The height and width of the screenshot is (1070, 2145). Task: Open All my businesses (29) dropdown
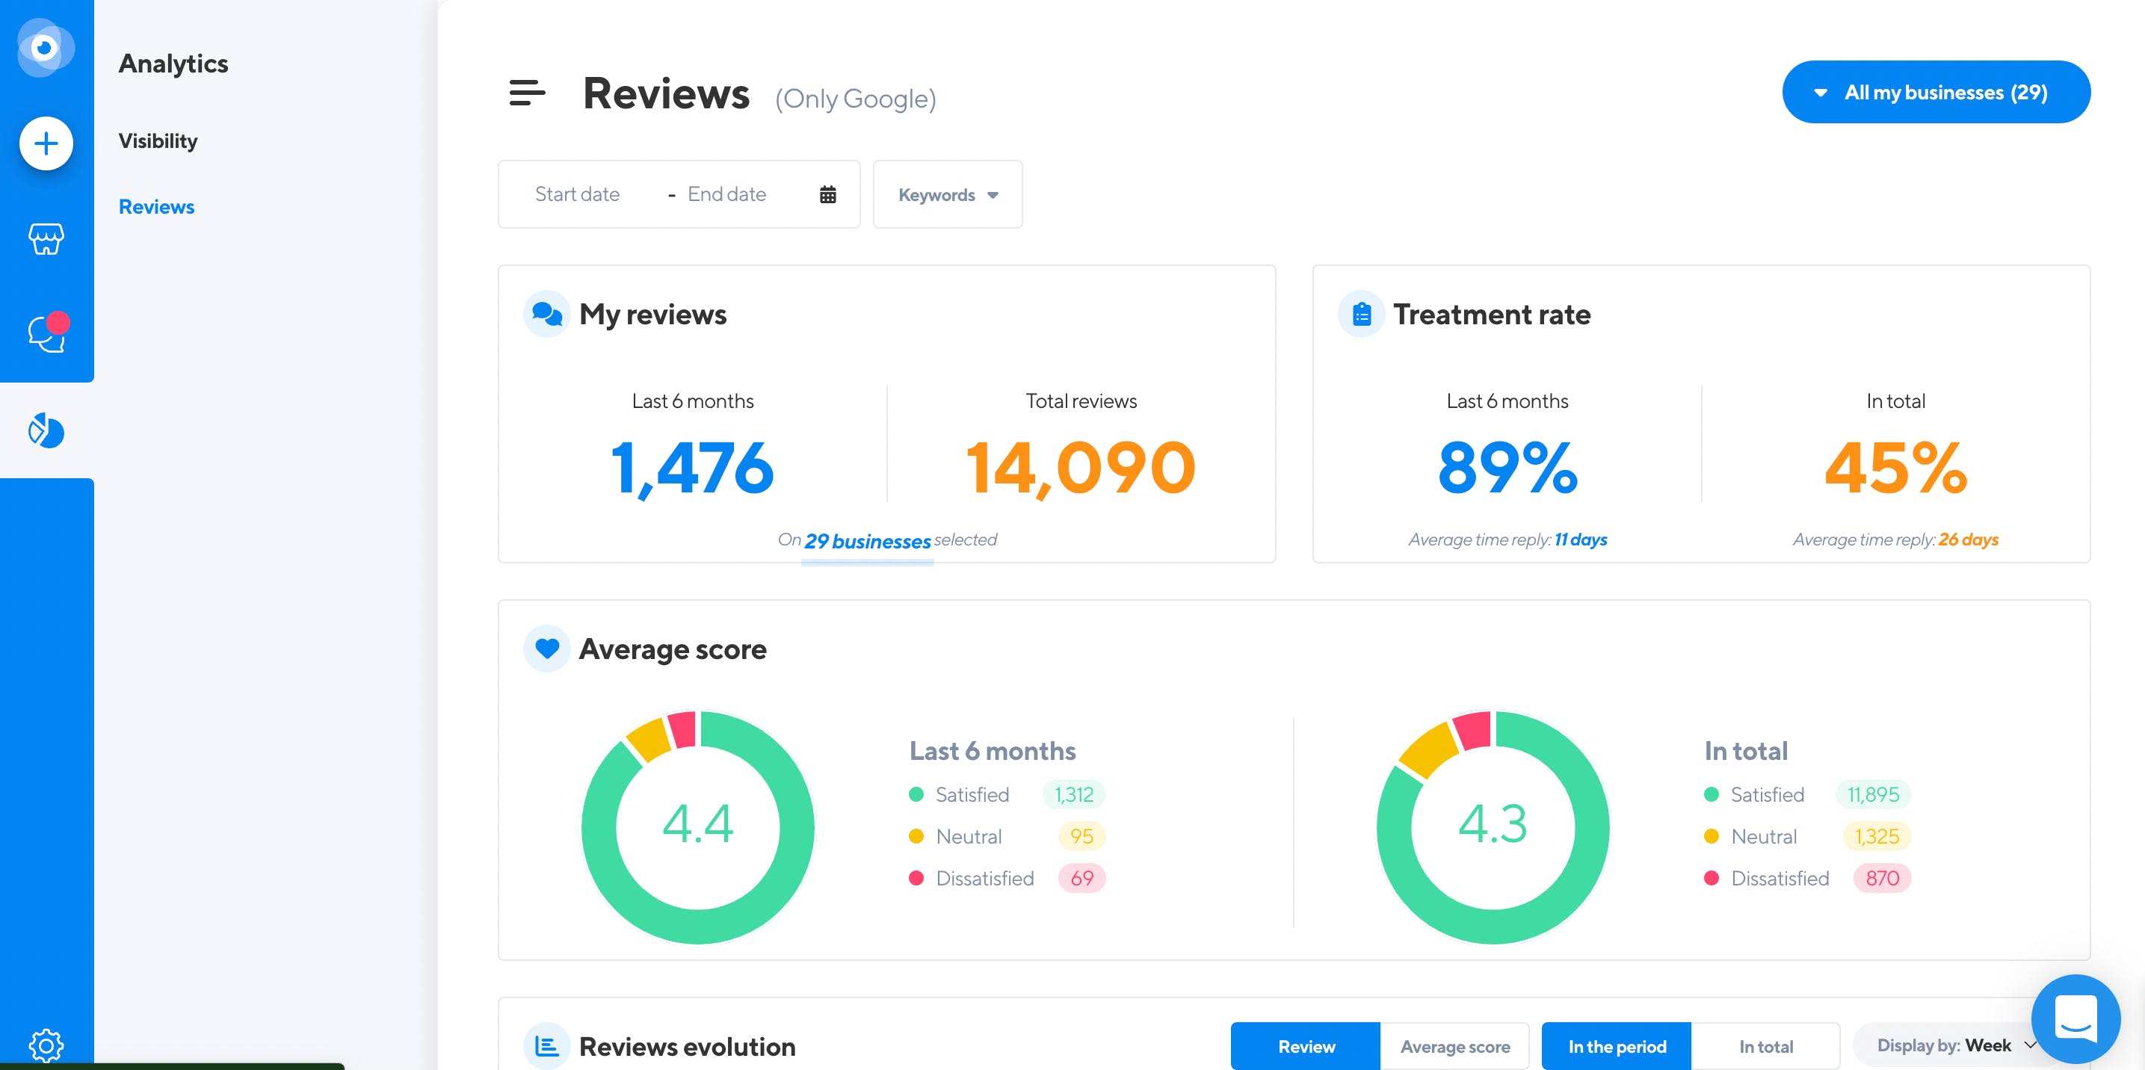[1935, 93]
